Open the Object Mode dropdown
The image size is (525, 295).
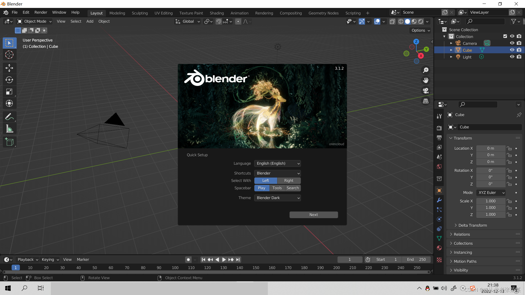34,21
